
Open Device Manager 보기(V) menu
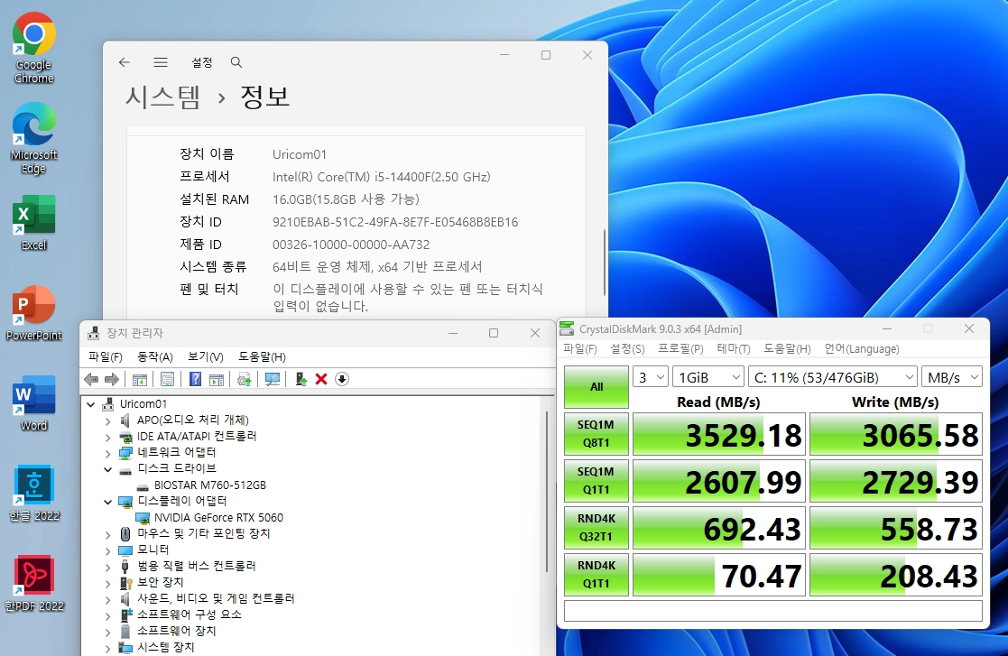pyautogui.click(x=206, y=356)
